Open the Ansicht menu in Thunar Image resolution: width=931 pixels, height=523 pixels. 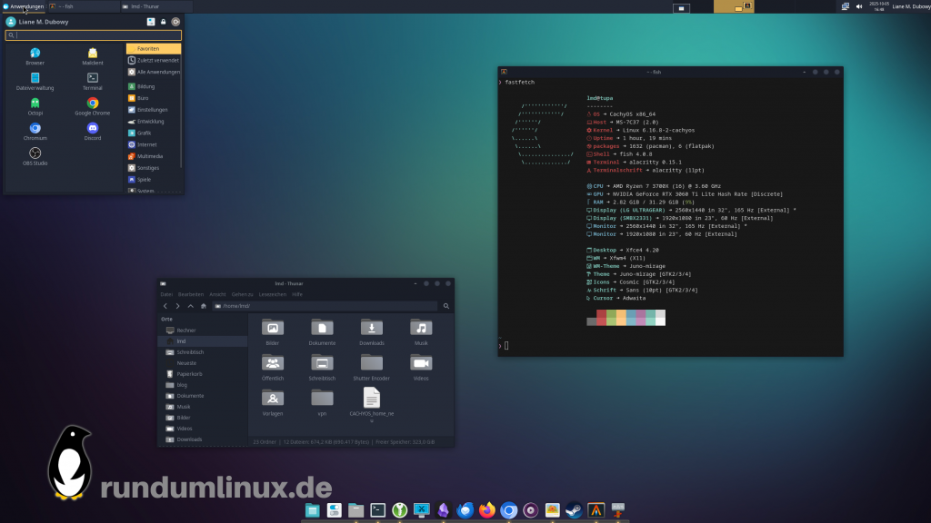[217, 294]
